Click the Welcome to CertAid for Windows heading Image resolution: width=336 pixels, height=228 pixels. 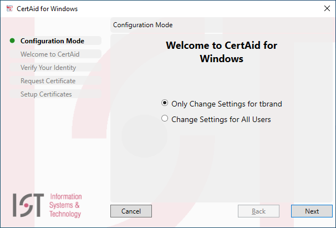click(221, 52)
